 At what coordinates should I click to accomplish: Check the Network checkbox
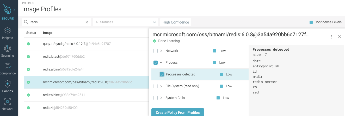[156, 51]
